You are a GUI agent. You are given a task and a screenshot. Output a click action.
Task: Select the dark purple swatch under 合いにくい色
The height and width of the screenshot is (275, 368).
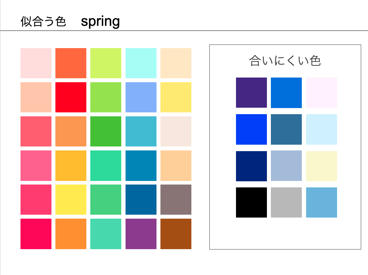(251, 93)
